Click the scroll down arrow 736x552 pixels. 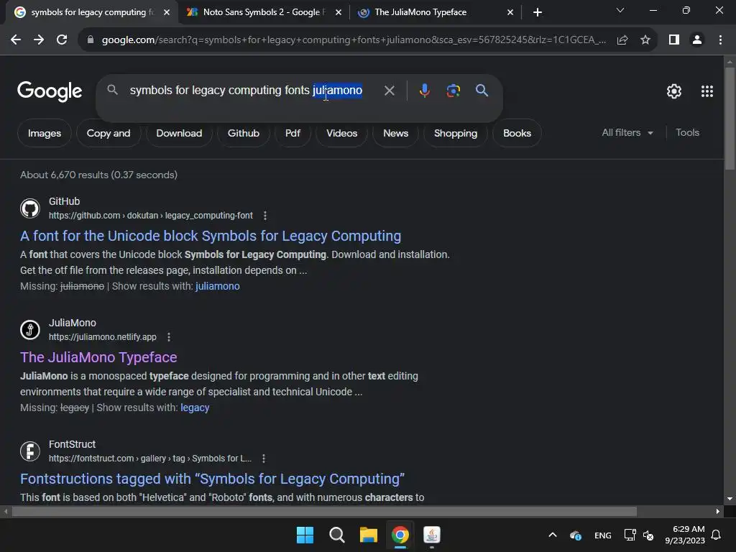[x=730, y=499]
